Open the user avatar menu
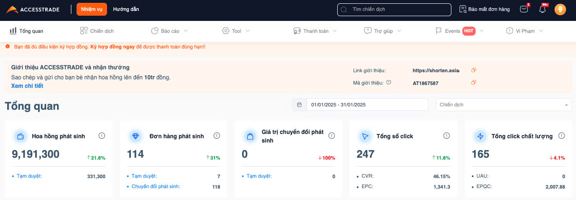This screenshot has height=200, width=576. (560, 9)
